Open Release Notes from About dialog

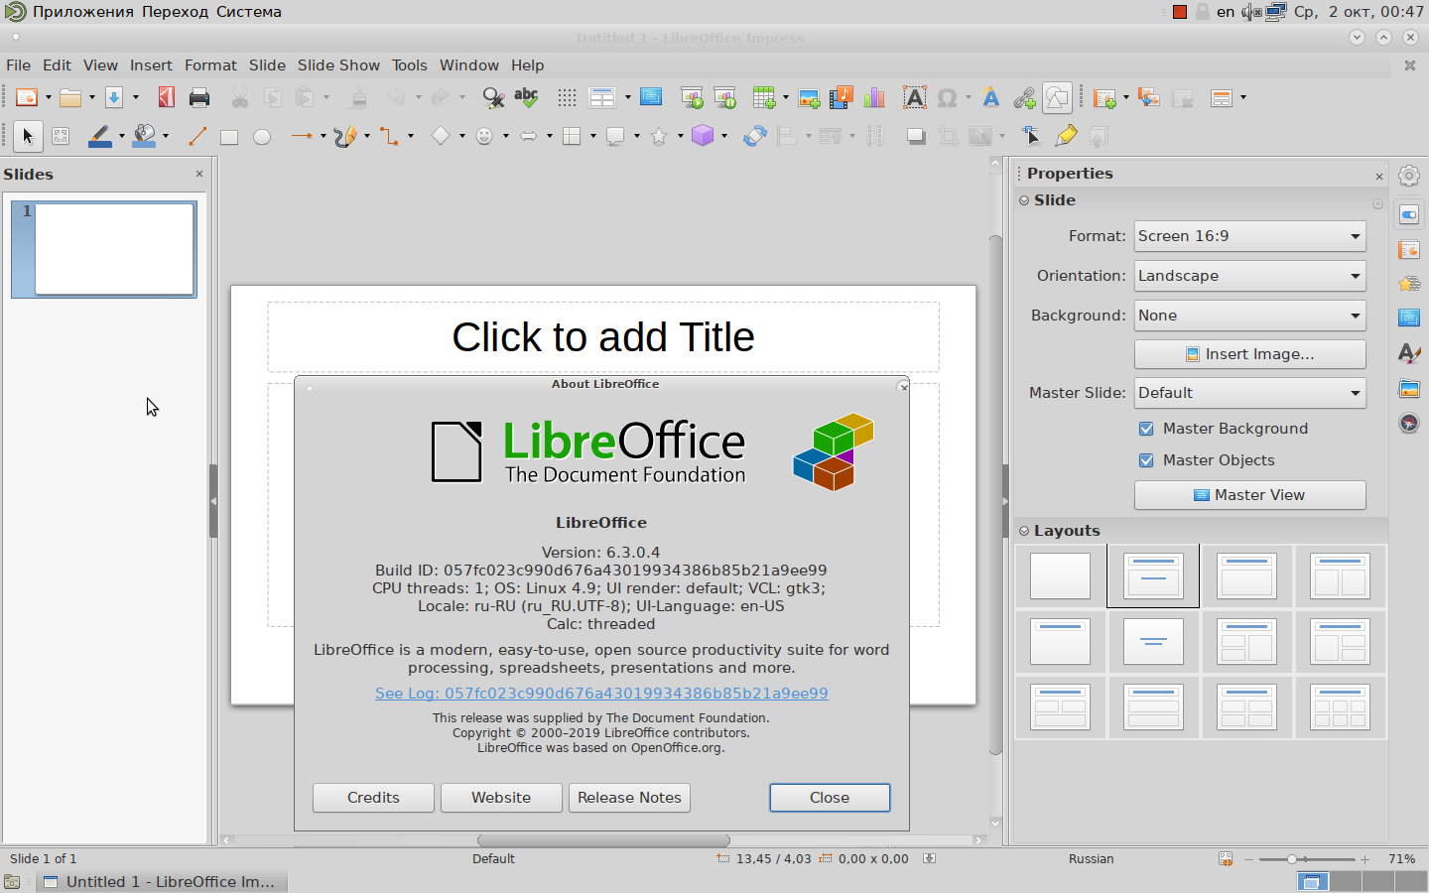coord(629,798)
